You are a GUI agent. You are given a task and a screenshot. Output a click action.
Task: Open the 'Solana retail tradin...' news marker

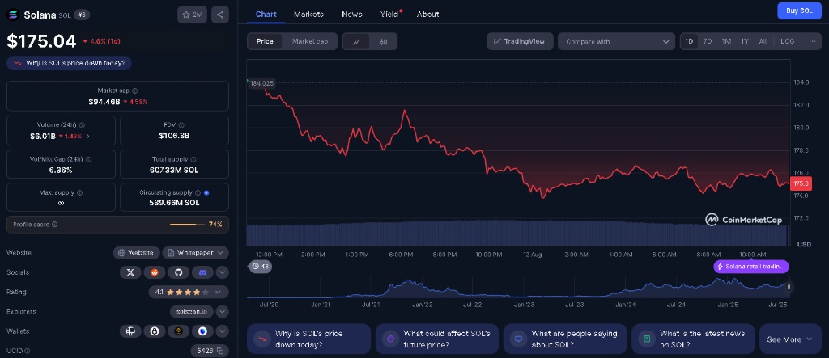pyautogui.click(x=751, y=266)
